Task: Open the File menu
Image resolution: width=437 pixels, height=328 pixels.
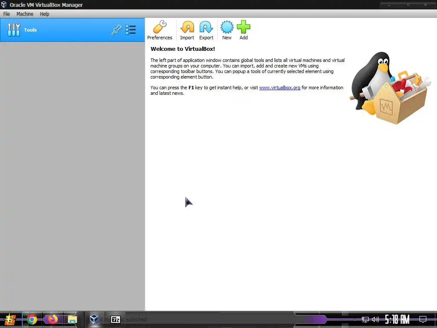Action: (x=7, y=14)
